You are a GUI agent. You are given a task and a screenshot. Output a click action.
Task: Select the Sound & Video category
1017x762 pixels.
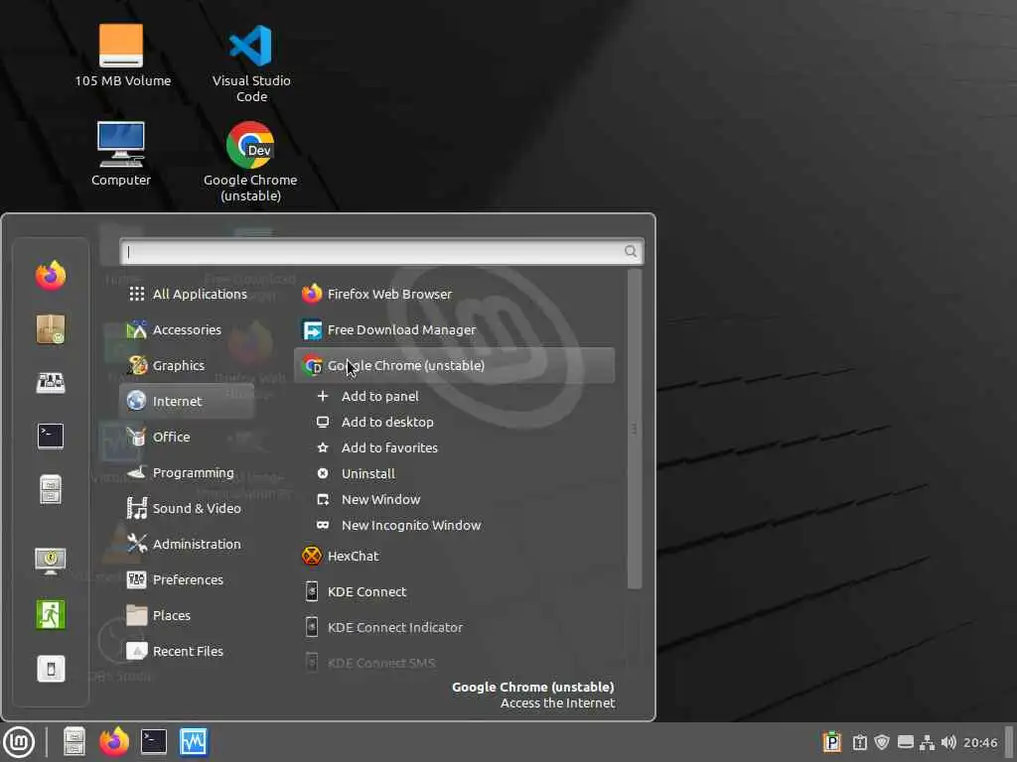point(187,508)
